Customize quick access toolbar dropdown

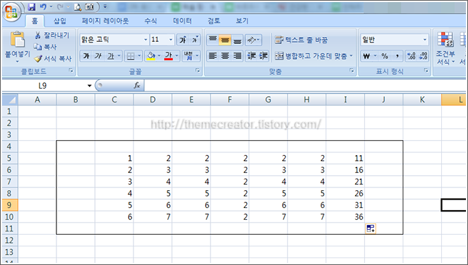pos(105,7)
